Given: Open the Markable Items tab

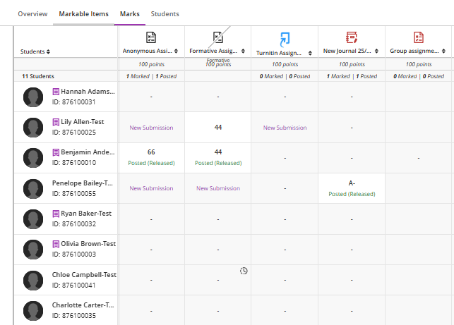Looking at the screenshot, I should click(x=83, y=14).
